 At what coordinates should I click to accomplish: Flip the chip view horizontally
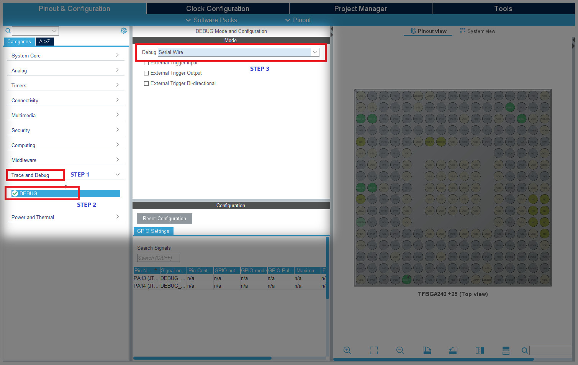[480, 350]
